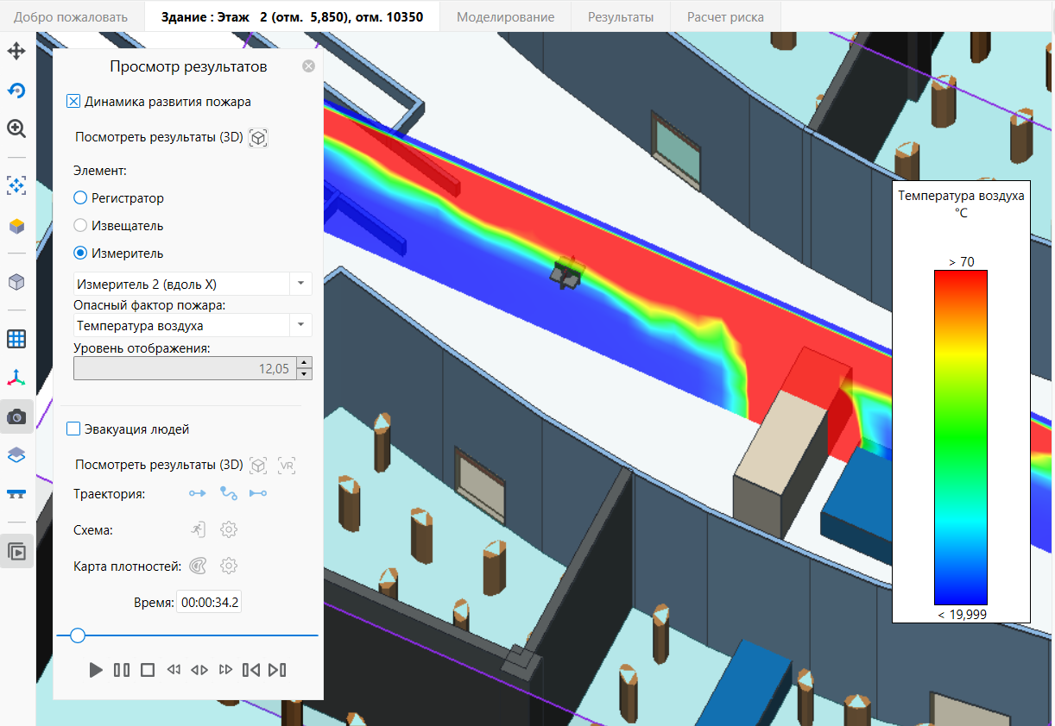Viewport: 1055px width, 726px height.
Task: Click the camera snapshot icon
Action: pyautogui.click(x=16, y=416)
